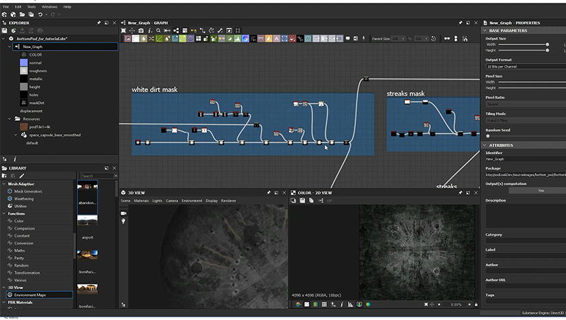Select Weathering in the Library

24,198
